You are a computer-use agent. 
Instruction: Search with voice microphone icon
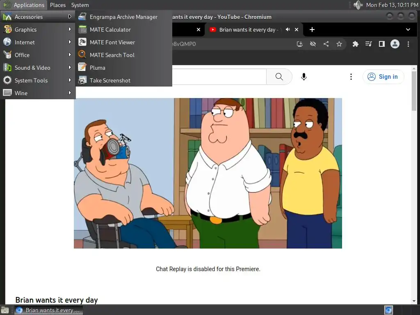point(304,77)
